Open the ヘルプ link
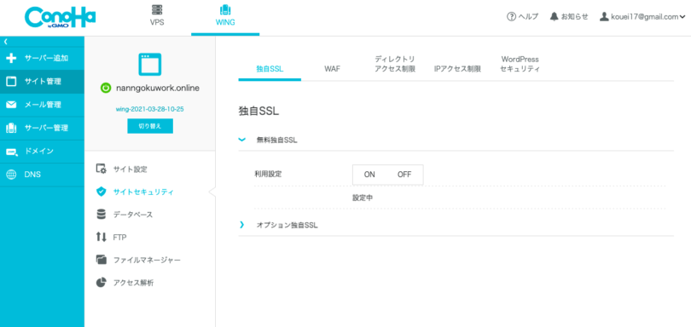Screen dimensions: 691x327 pyautogui.click(x=528, y=17)
